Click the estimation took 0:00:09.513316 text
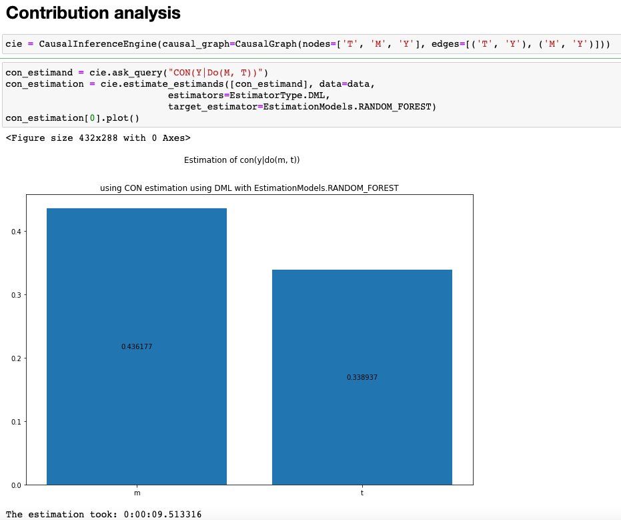This screenshot has height=520, width=621. click(104, 515)
